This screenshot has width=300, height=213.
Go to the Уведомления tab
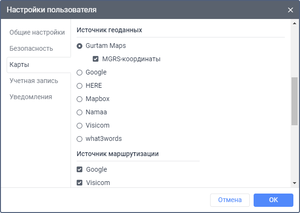(31, 97)
